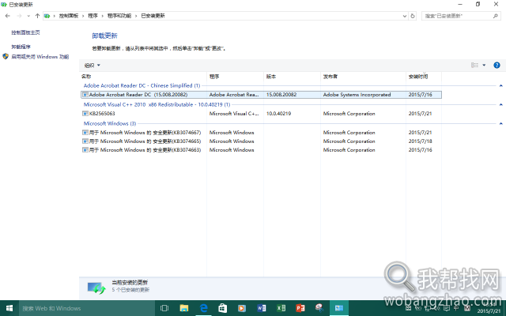506x316 pixels.
Task: Click icon beside Adobe Acrobat Reader DC entry
Action: (x=85, y=95)
